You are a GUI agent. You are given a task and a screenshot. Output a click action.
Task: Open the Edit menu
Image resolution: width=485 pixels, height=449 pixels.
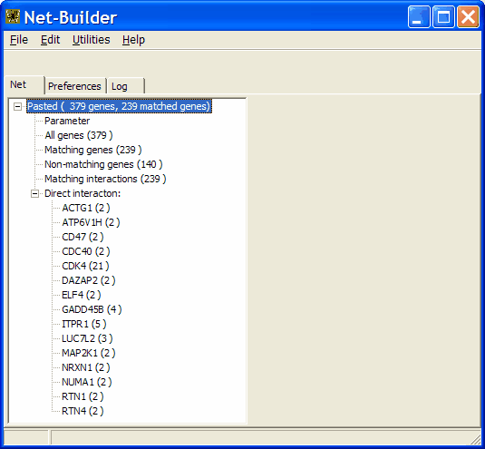(x=50, y=40)
